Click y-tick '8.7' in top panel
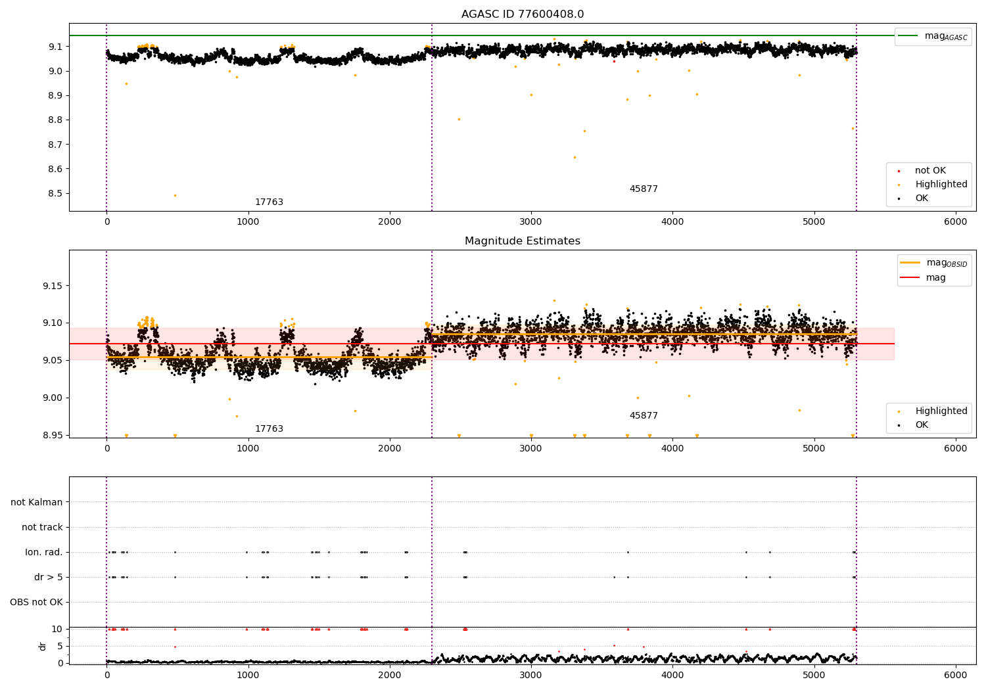 pos(55,145)
